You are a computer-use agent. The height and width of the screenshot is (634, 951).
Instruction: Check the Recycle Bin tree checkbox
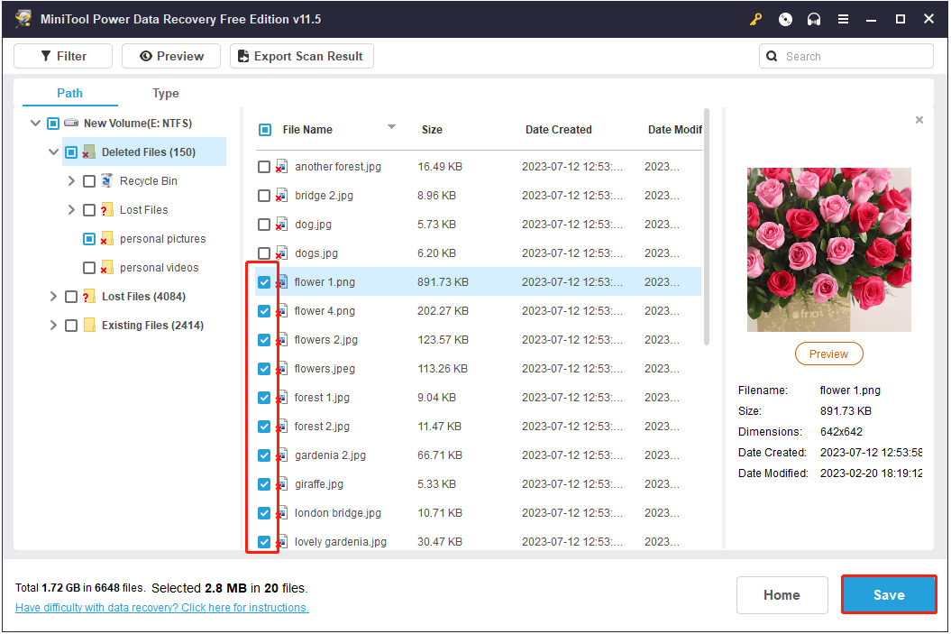coord(89,180)
